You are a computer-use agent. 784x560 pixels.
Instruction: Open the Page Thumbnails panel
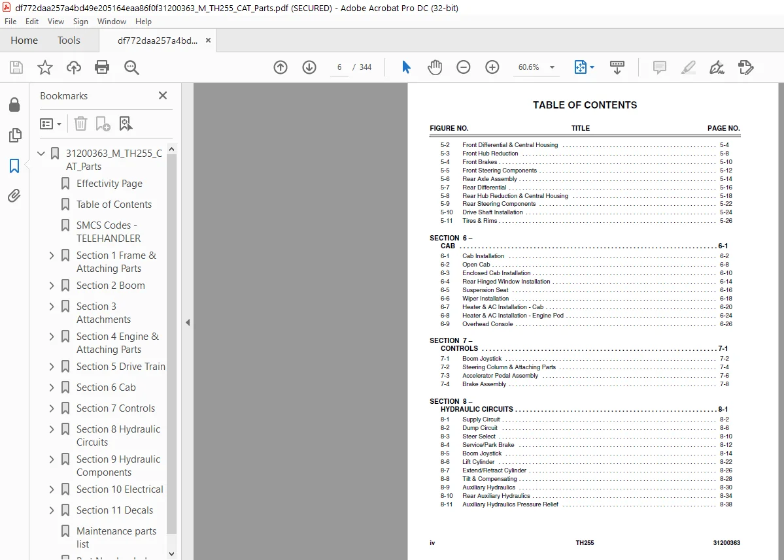(x=15, y=135)
